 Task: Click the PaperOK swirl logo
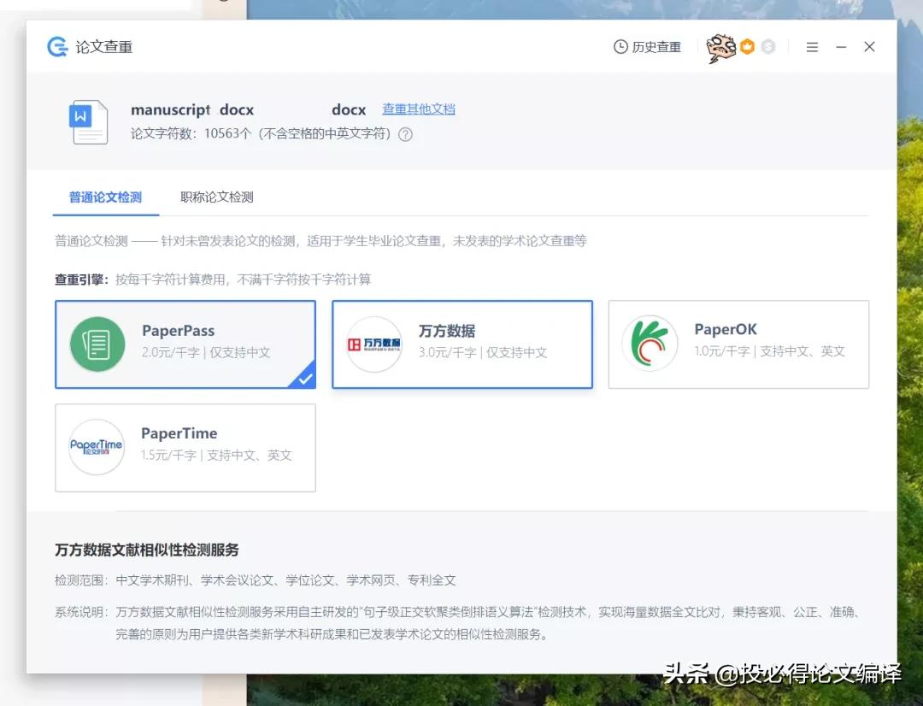click(650, 344)
